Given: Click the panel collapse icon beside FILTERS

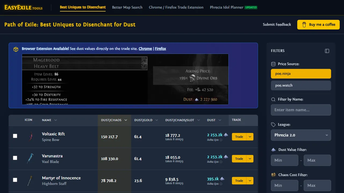Looking at the screenshot, I should (x=327, y=51).
